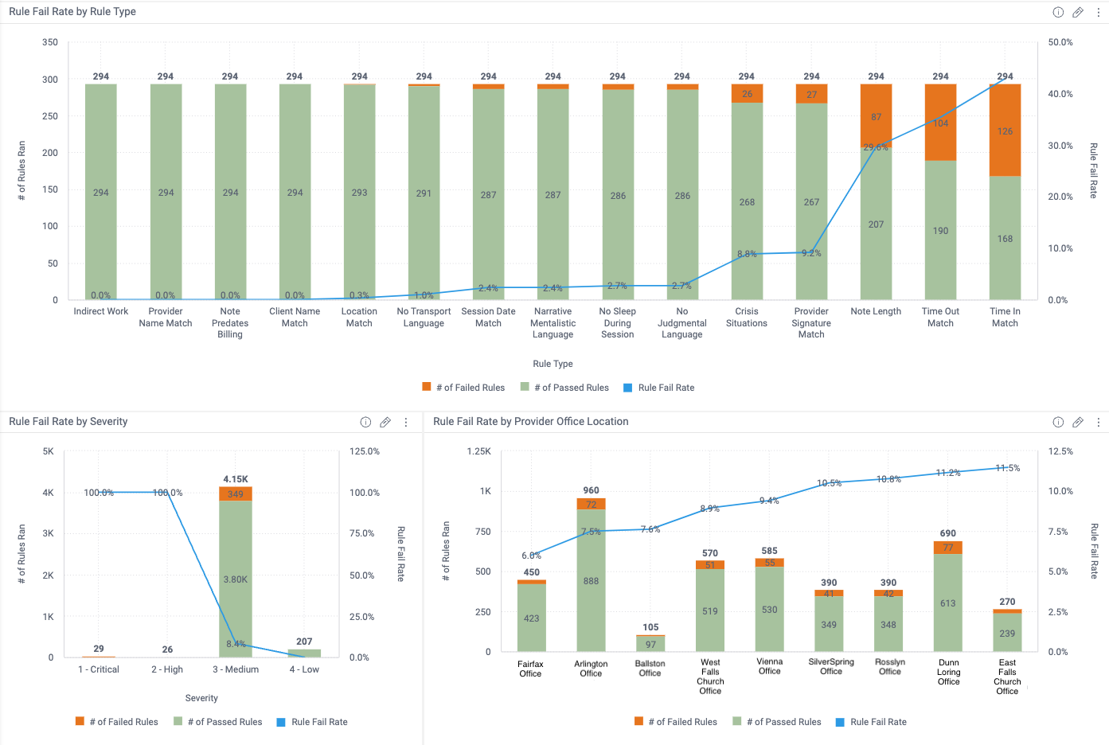This screenshot has height=745, width=1109.
Task: Click the 'Indirect Work' axis label
Action: point(101,311)
